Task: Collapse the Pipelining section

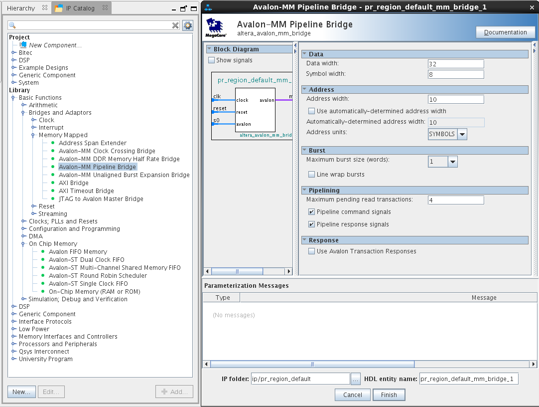Action: pos(304,190)
